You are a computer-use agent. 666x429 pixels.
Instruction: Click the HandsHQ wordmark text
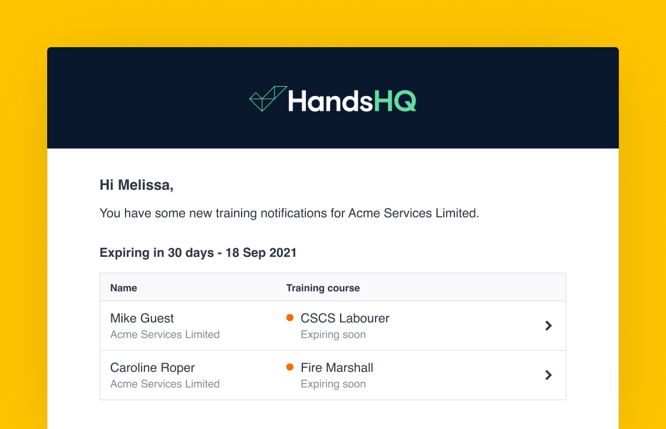click(352, 101)
